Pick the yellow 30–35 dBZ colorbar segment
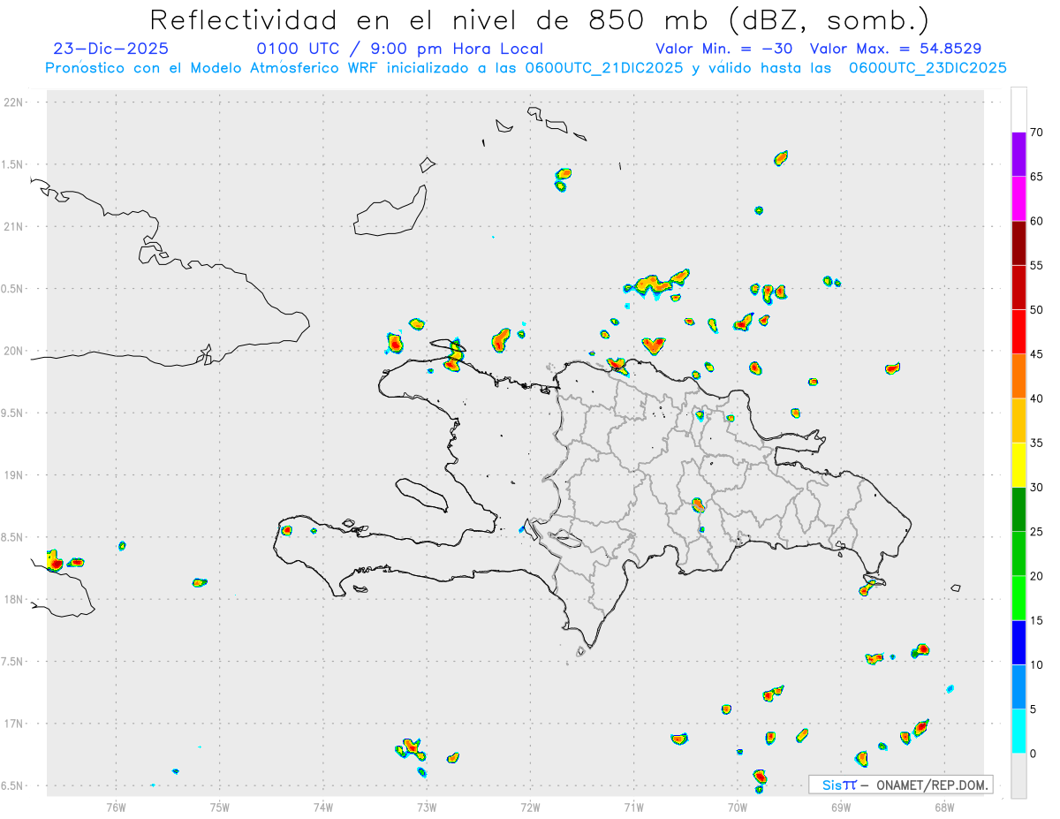Screen dimensions: 1060x819 (1018, 465)
